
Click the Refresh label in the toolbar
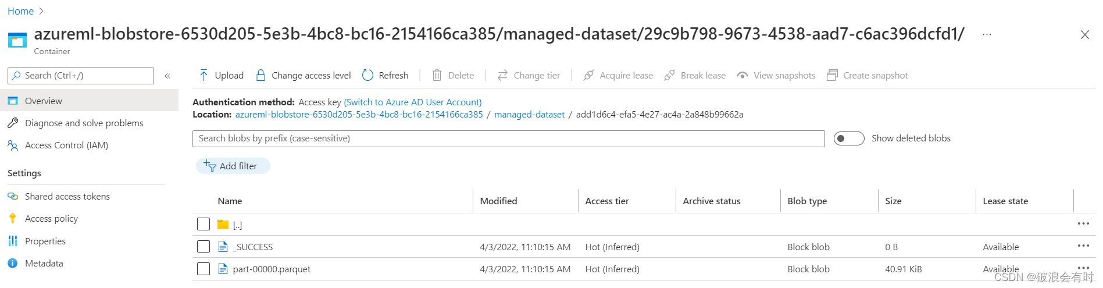click(394, 75)
